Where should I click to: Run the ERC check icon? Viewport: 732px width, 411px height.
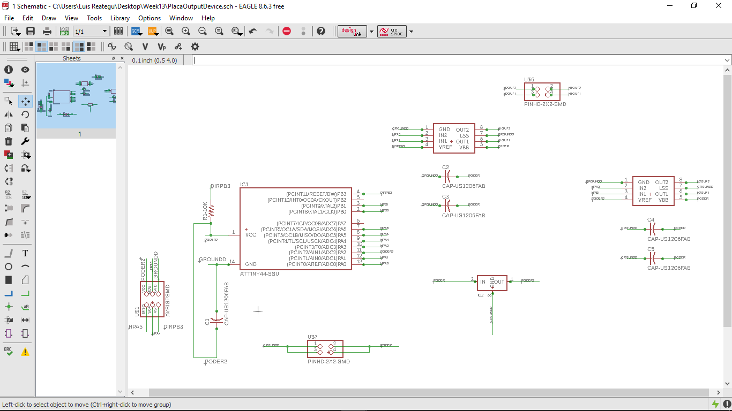click(9, 351)
